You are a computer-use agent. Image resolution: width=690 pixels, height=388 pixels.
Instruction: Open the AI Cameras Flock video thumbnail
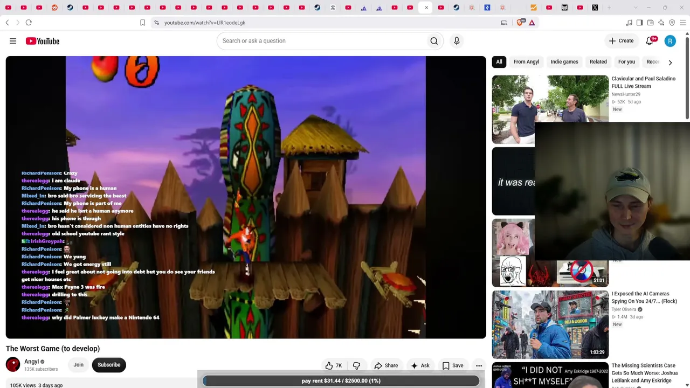click(550, 324)
